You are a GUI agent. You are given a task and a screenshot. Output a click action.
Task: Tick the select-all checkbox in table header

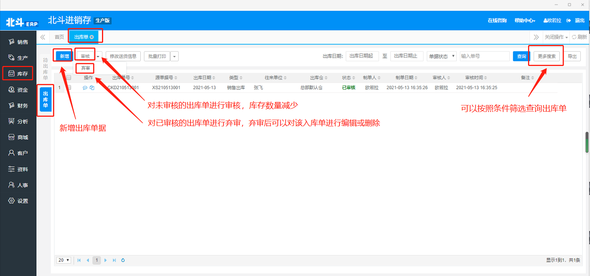[69, 78]
